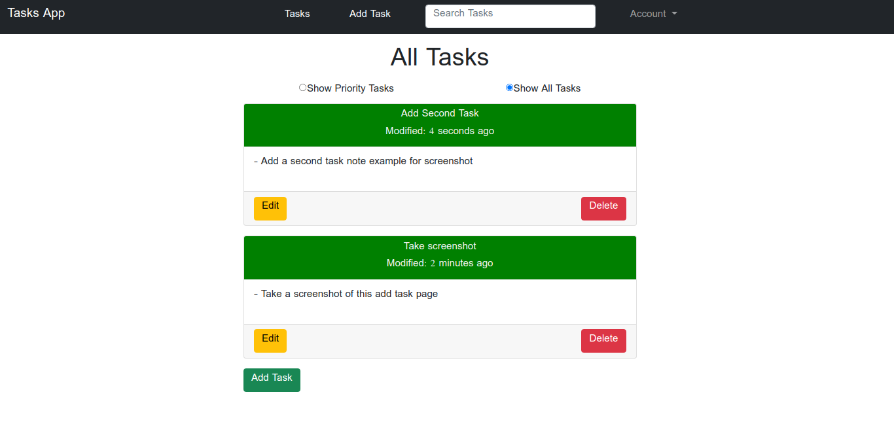Click note "Add a second task note example"
Image resolution: width=894 pixels, height=424 pixels.
[363, 161]
